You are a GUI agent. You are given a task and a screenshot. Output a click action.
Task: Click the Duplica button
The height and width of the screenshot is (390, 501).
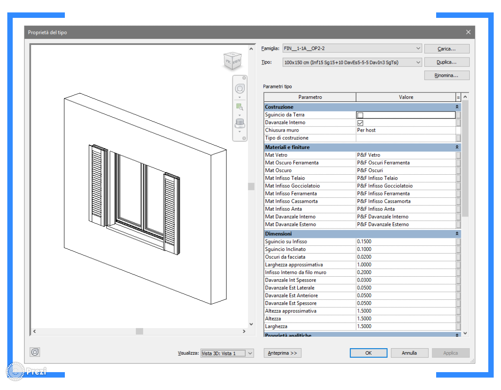447,62
